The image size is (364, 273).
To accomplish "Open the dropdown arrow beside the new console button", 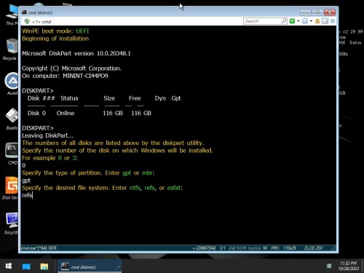I will click(x=298, y=21).
